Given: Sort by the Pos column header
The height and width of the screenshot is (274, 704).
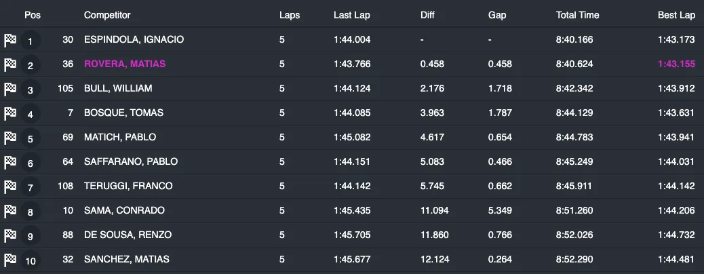Looking at the screenshot, I should [31, 15].
